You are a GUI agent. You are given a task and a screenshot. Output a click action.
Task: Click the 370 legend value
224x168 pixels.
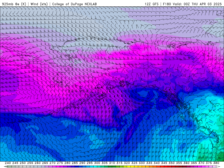(201, 163)
